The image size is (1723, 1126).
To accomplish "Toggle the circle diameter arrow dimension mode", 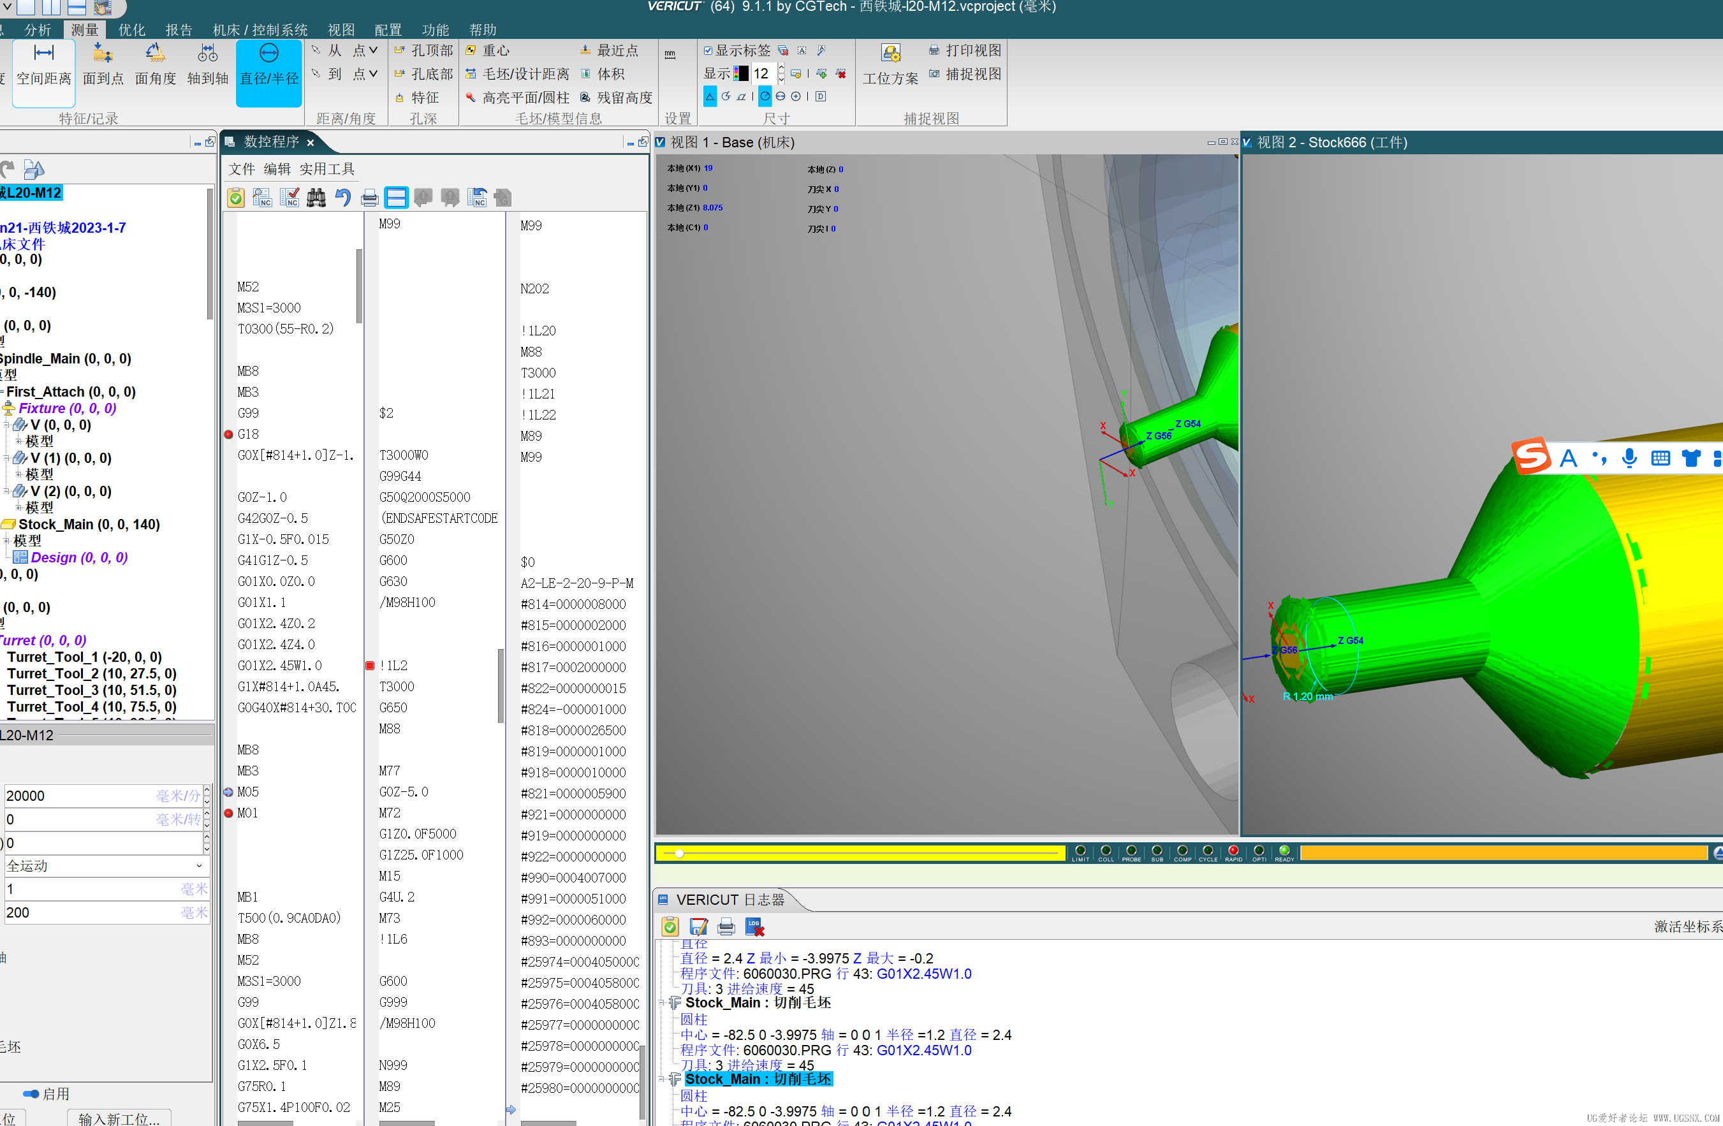I will point(781,96).
